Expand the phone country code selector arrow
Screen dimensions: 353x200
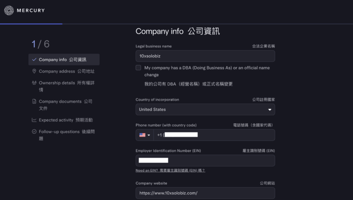(148, 135)
